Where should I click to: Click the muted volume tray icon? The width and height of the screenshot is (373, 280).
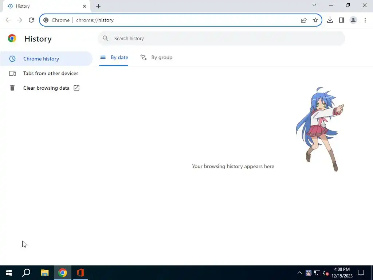[326, 273]
